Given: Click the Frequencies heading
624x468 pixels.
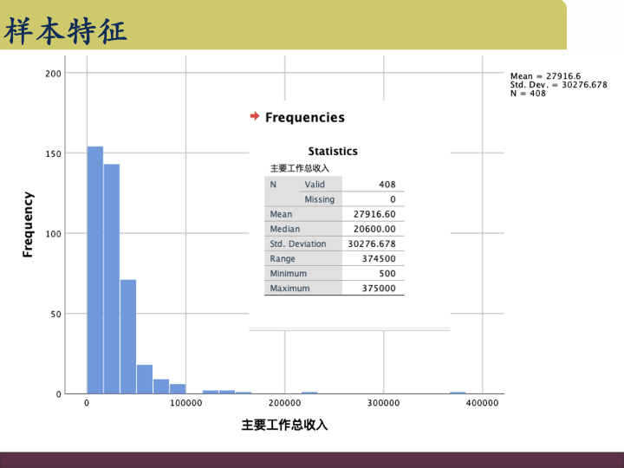Looking at the screenshot, I should (x=304, y=118).
